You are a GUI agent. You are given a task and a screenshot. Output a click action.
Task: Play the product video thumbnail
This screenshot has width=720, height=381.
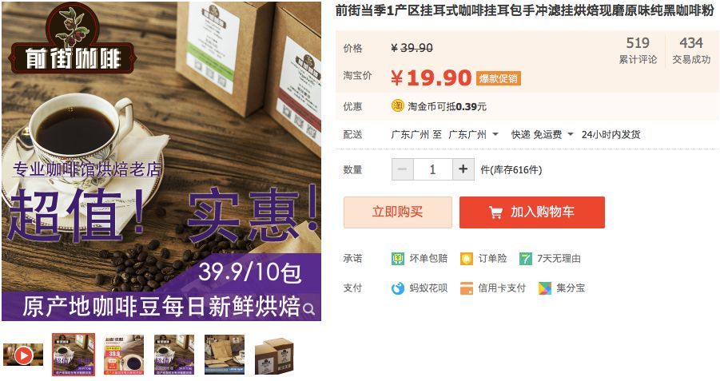coord(23,355)
